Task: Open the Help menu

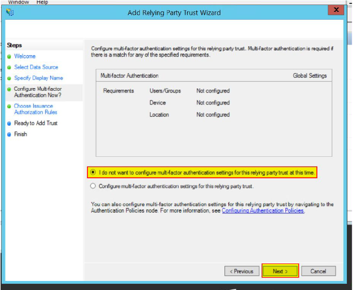Action: pyautogui.click(x=42, y=2)
